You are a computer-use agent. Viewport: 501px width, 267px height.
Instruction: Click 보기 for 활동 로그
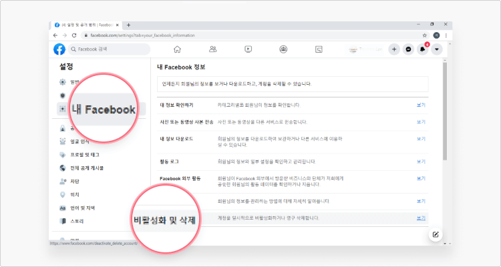click(421, 162)
